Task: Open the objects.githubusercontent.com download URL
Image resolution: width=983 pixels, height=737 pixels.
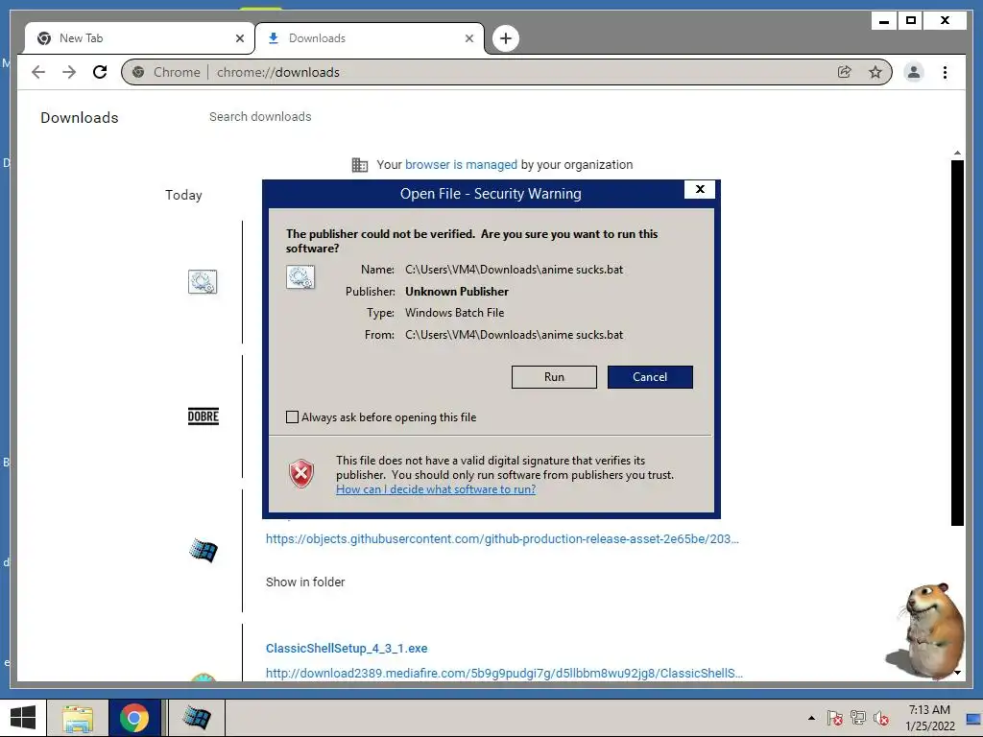Action: click(502, 539)
